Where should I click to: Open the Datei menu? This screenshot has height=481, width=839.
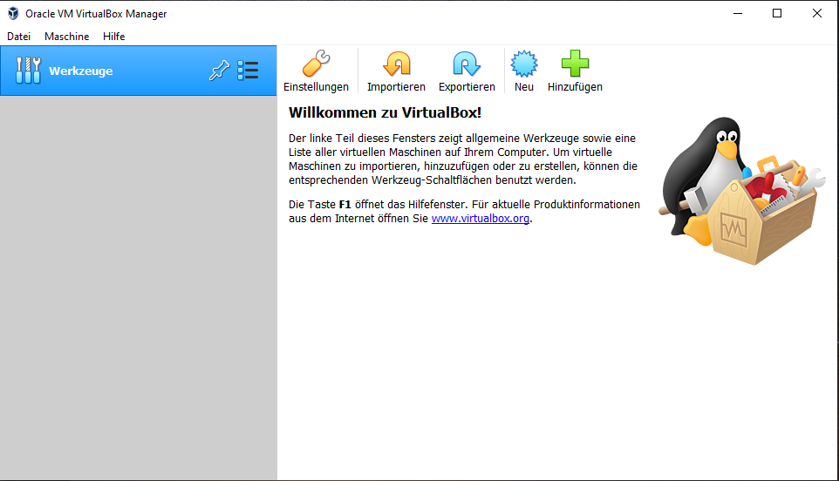(18, 37)
